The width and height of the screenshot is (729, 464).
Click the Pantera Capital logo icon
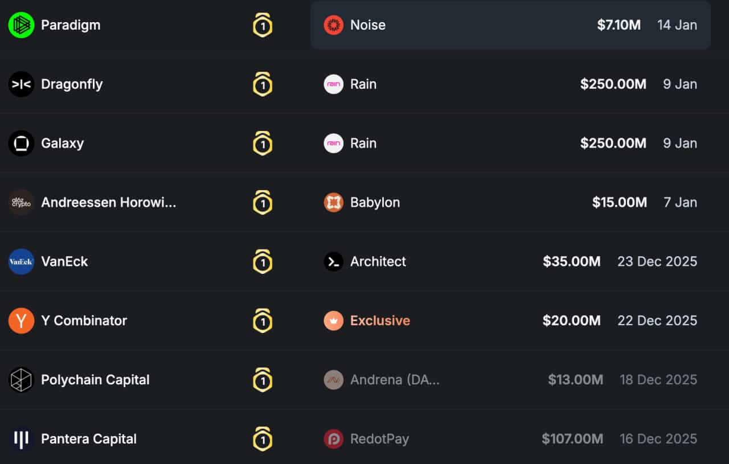pos(21,439)
